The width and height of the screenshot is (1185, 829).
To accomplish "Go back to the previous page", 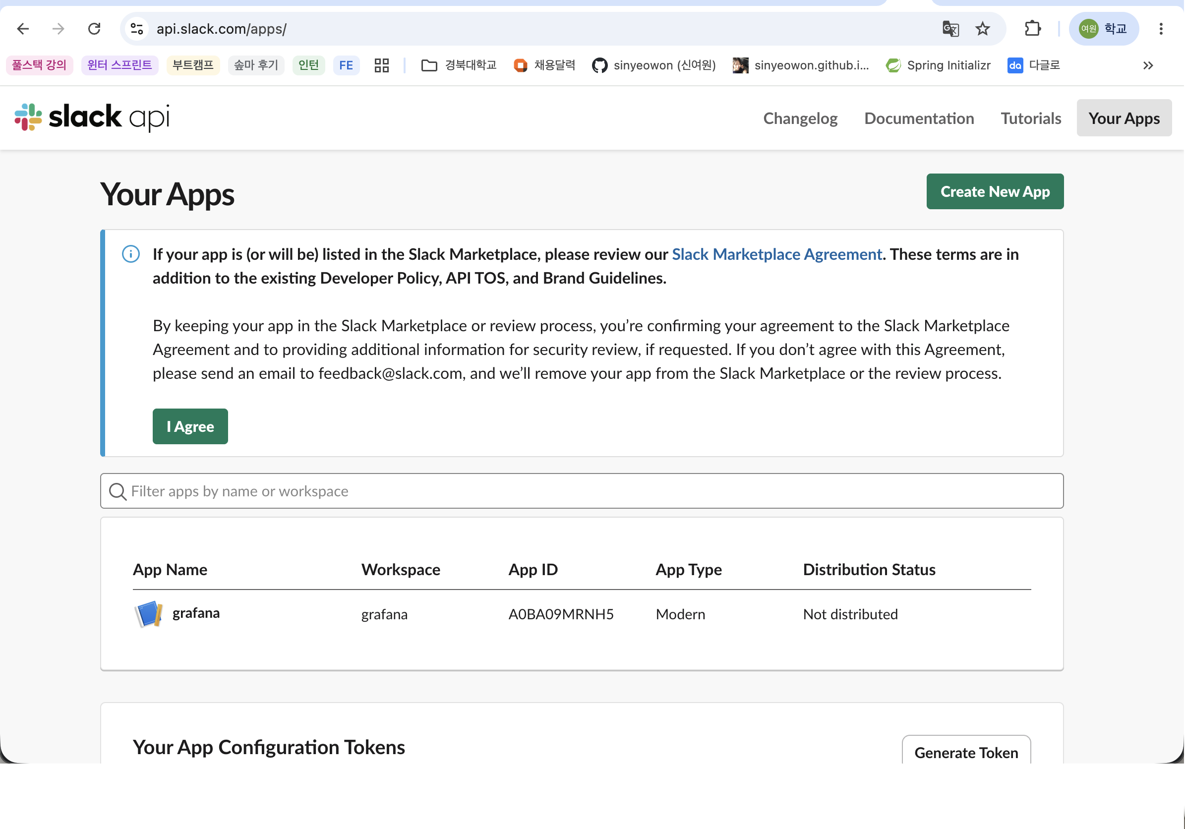I will 23,29.
